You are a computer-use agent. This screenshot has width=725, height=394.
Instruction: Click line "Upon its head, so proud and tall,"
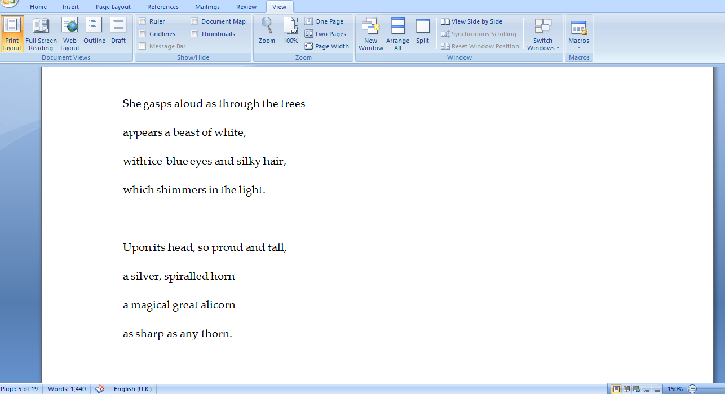[205, 247]
